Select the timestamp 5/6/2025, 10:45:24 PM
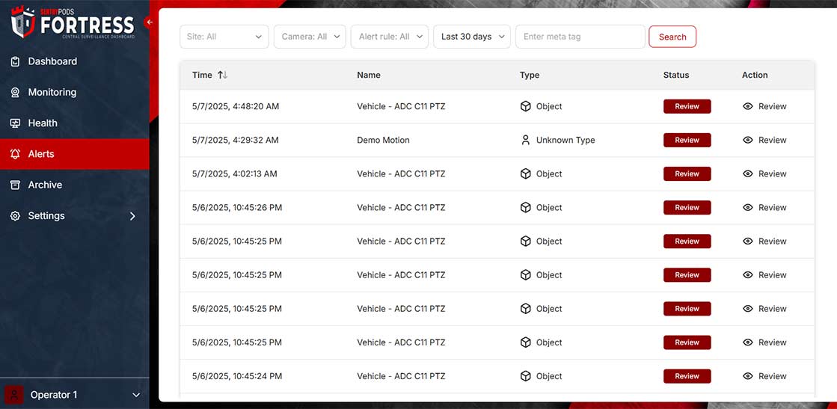The width and height of the screenshot is (837, 409). [237, 376]
